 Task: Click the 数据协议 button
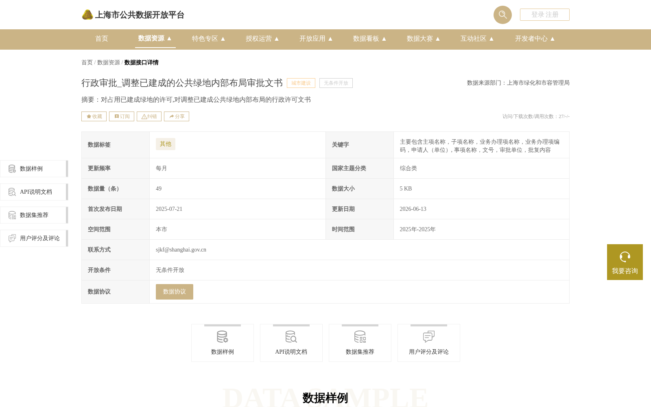pos(175,292)
